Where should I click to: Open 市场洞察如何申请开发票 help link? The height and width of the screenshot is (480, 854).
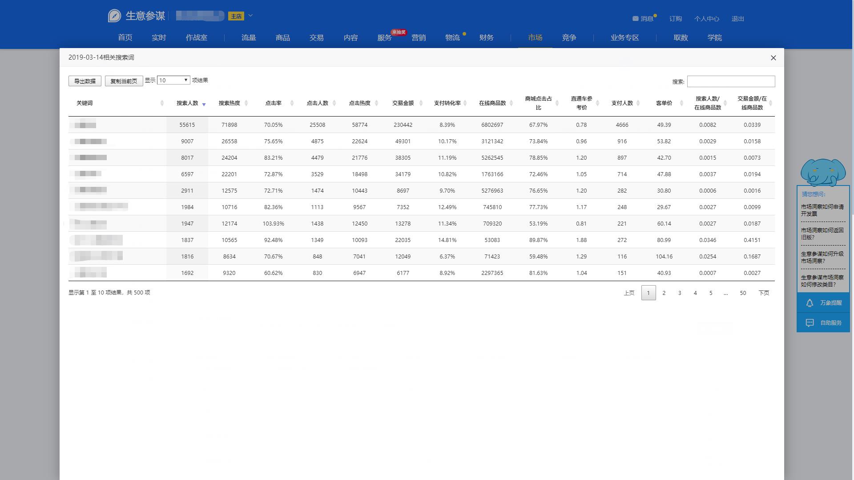point(822,210)
